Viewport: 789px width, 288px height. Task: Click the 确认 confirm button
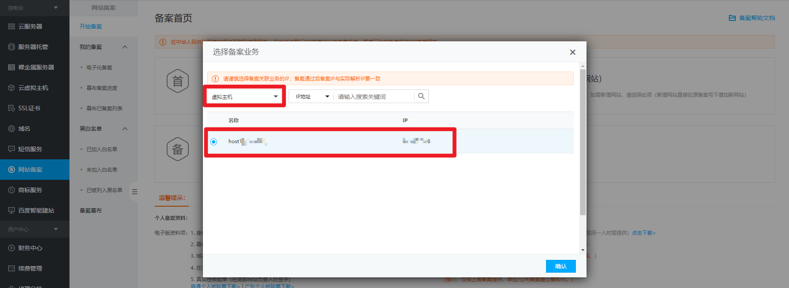click(x=561, y=266)
